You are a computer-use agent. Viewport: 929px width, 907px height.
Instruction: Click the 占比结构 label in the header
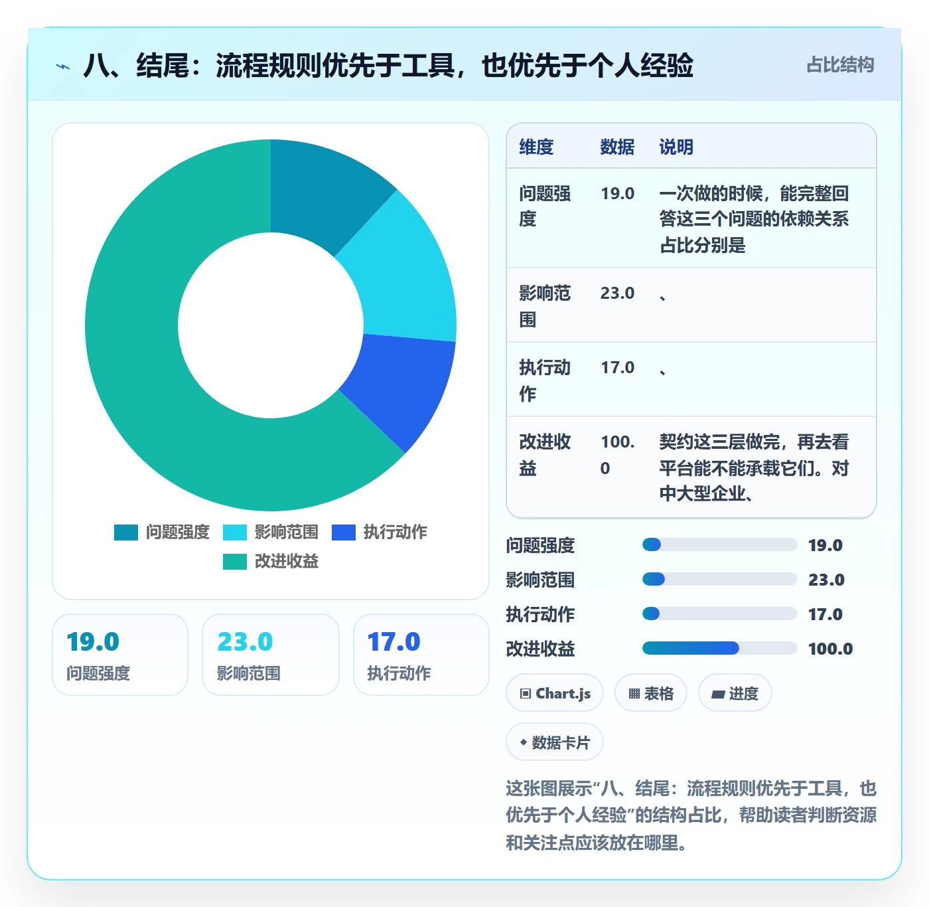coord(840,64)
